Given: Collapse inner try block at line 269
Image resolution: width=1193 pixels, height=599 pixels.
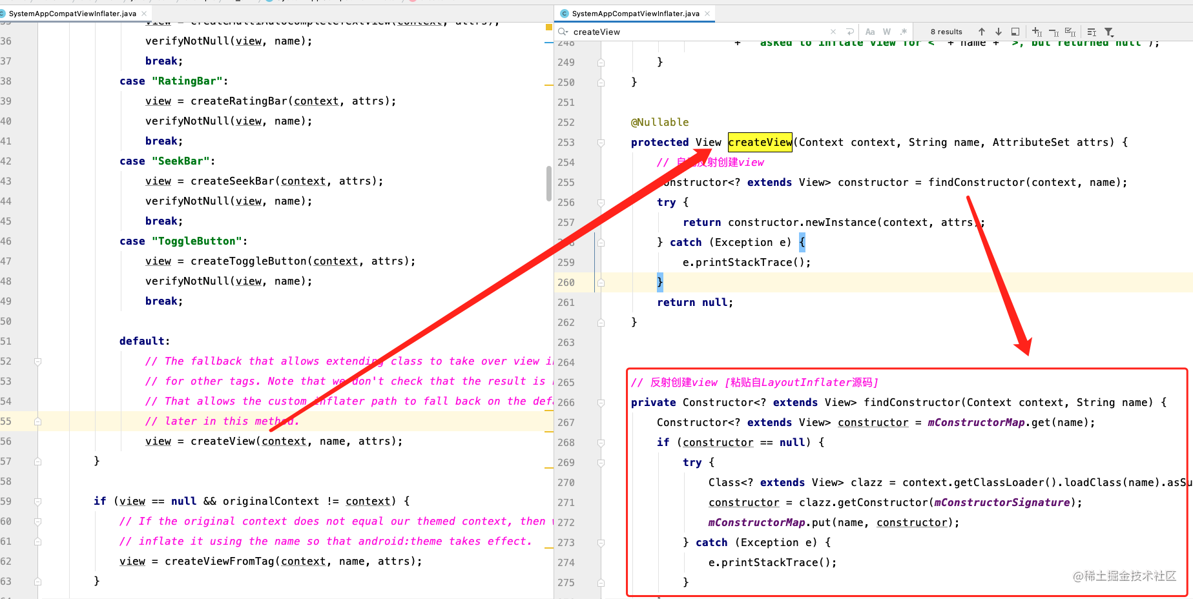Looking at the screenshot, I should [x=601, y=462].
